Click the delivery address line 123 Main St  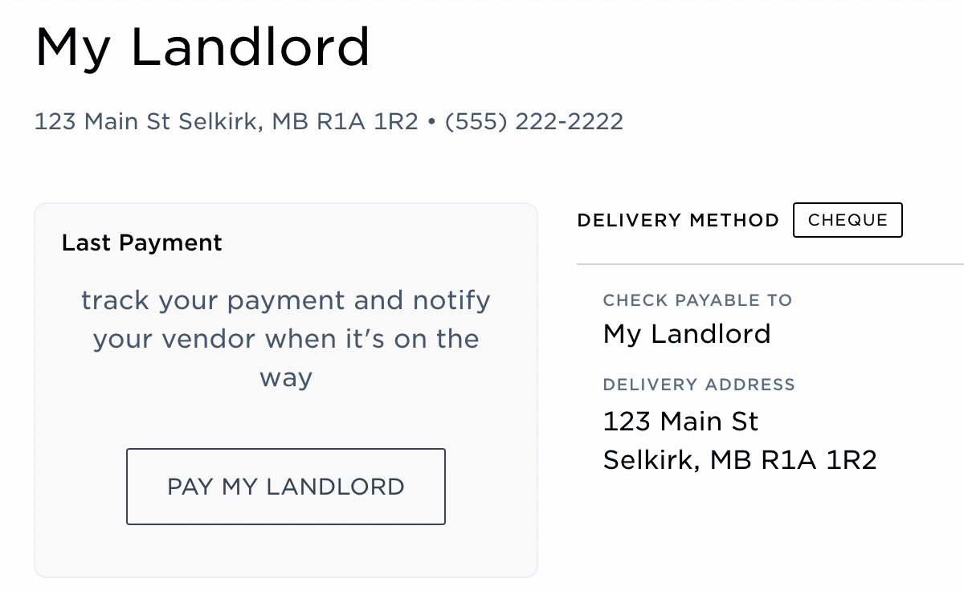[680, 421]
